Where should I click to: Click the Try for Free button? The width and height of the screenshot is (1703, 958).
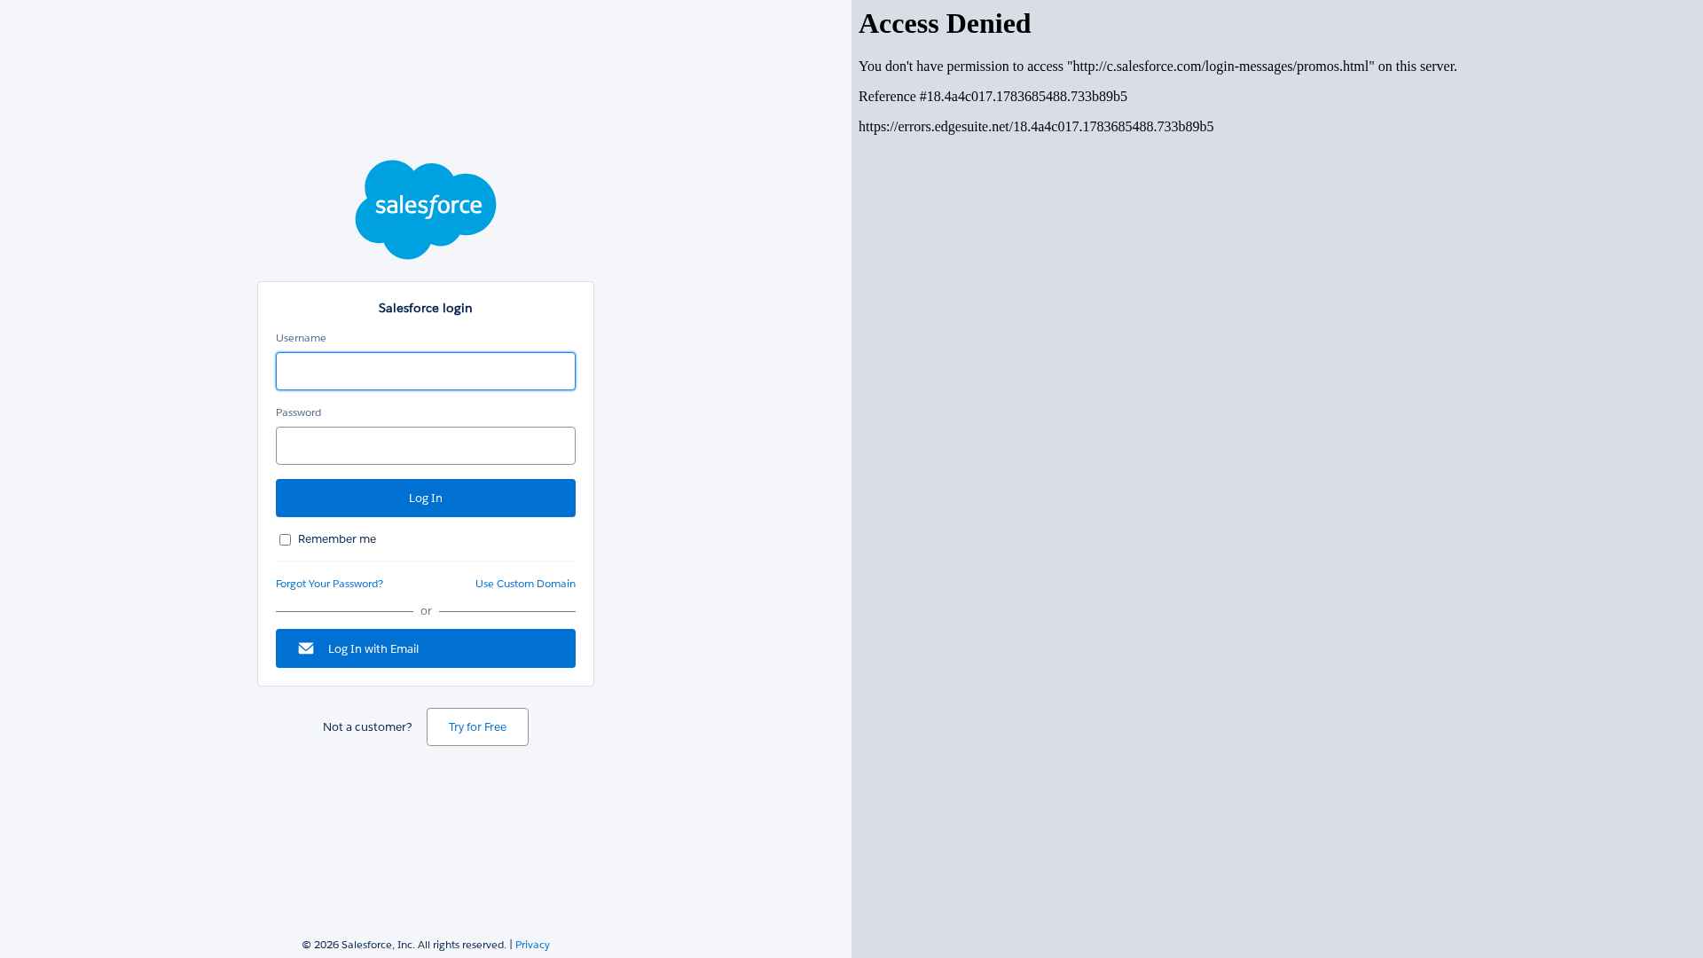[477, 726]
